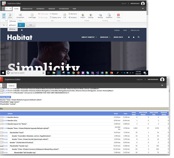Screen dimensions: 174x158
Task: Open the navigation tree icon beside Home tab
Action: [10, 9]
